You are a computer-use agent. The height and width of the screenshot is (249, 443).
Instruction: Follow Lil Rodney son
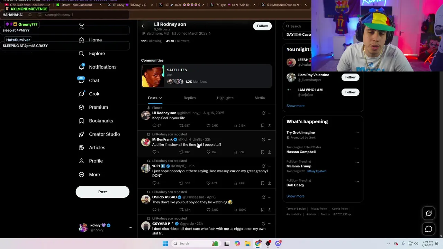262,26
